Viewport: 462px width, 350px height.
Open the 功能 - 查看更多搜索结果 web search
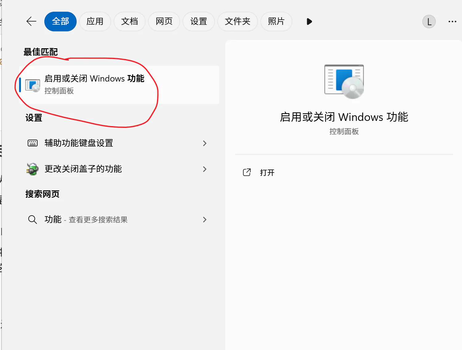(x=119, y=220)
